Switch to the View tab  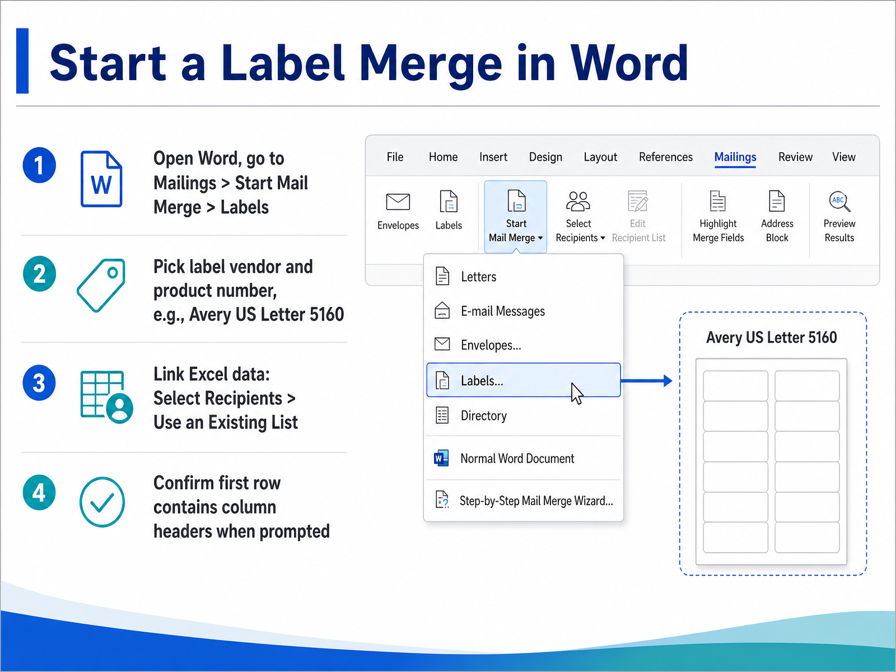(x=843, y=157)
